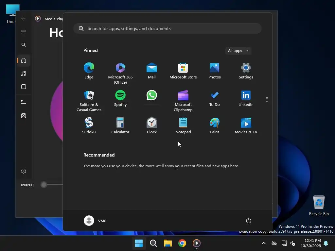The height and width of the screenshot is (251, 335).
Task: Go to next page of pinned apps
Action: pyautogui.click(x=267, y=102)
